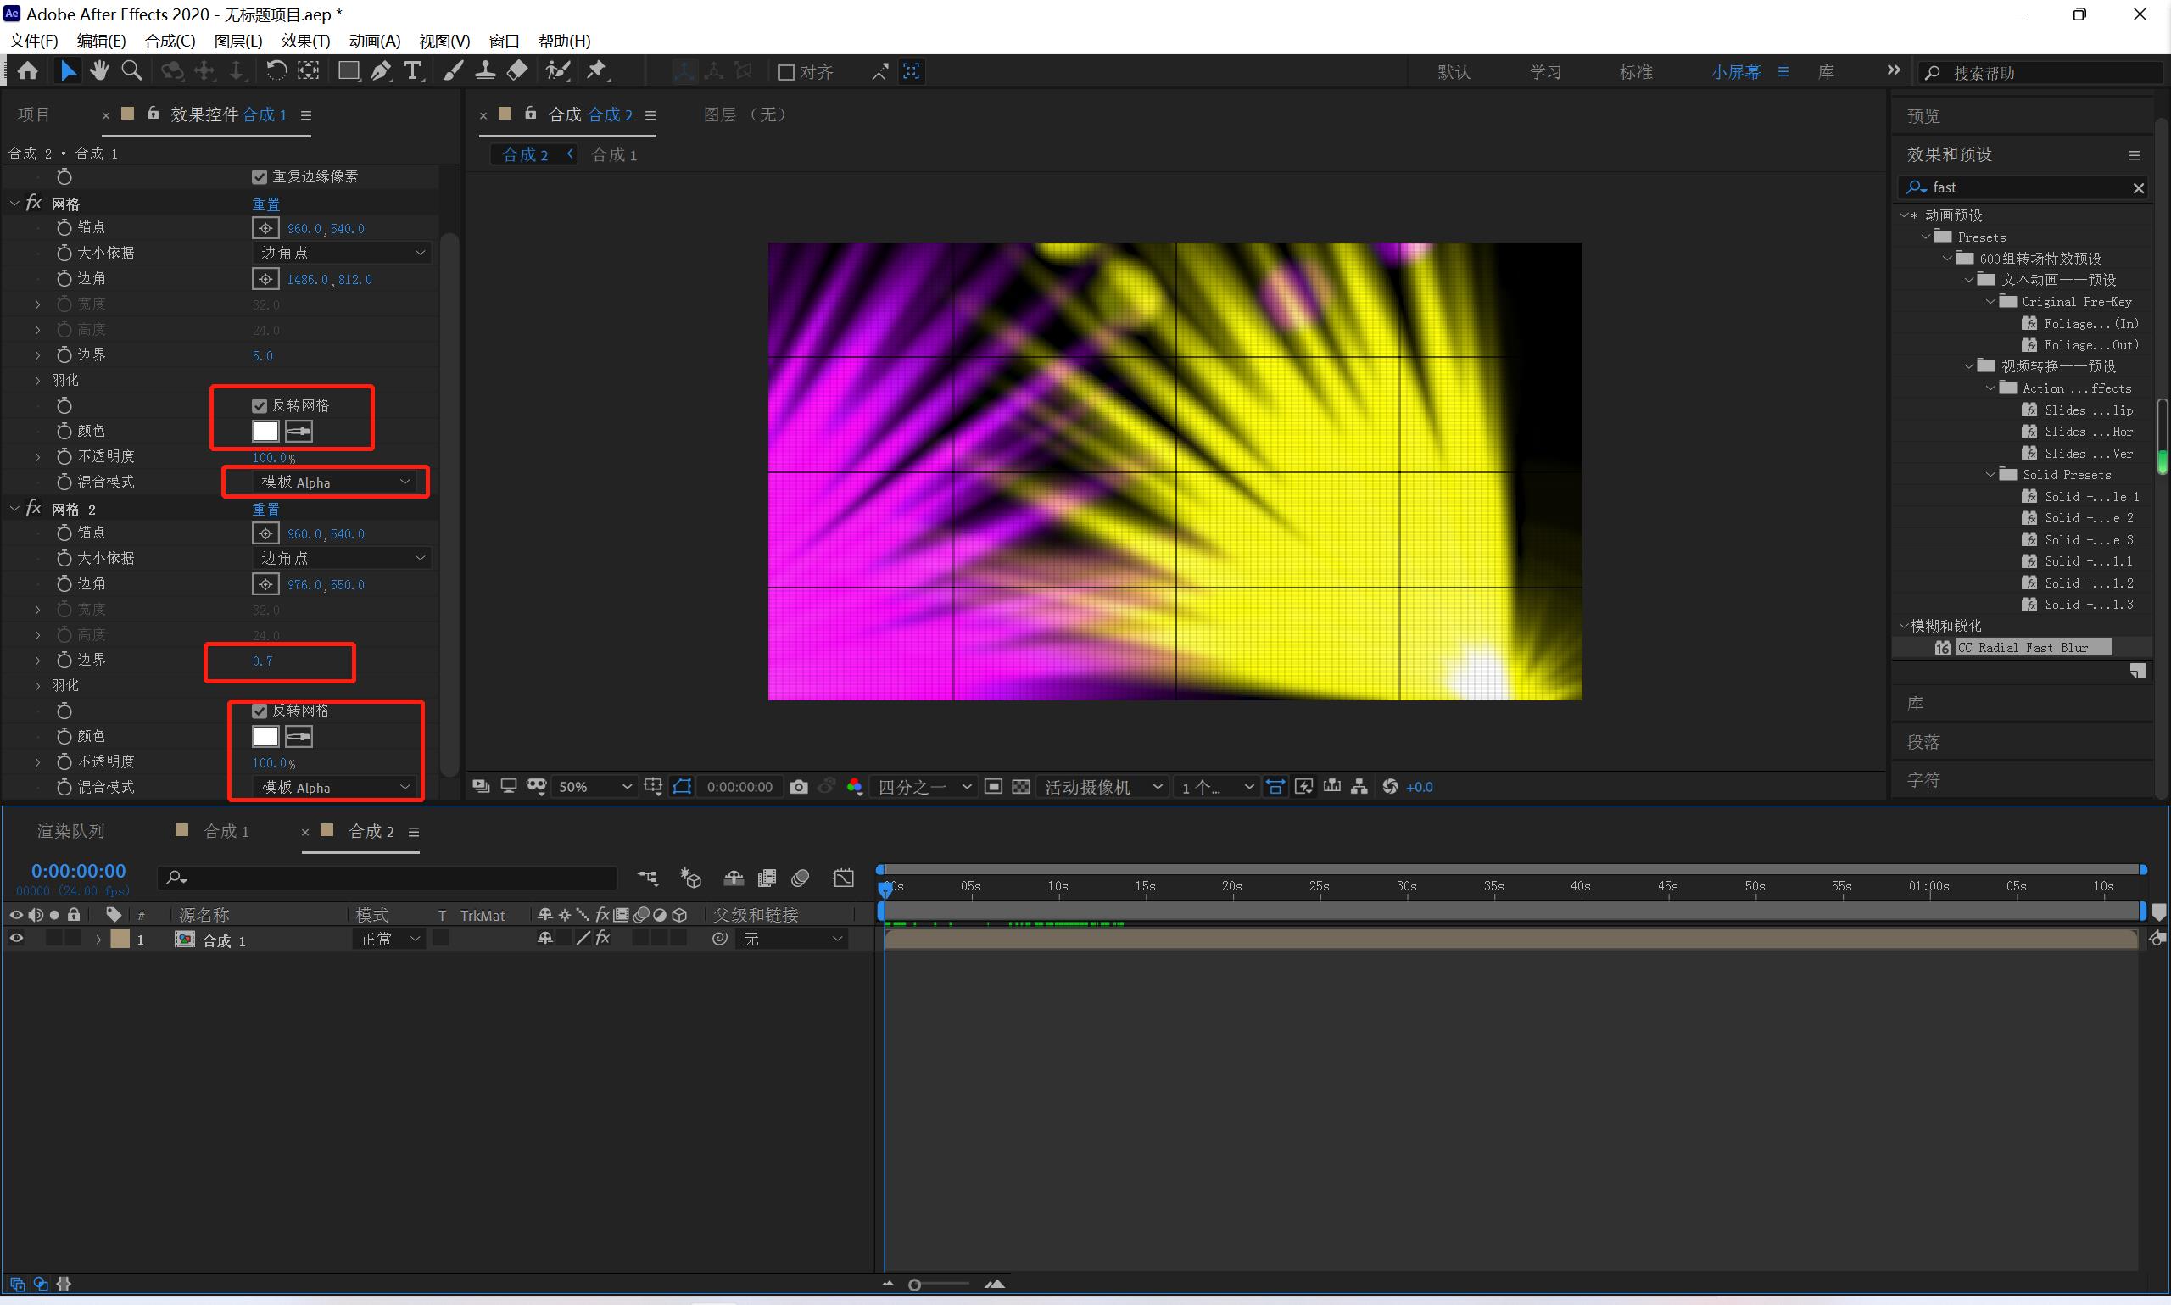Viewport: 2171px width, 1305px height.
Task: Toggle 对齐 snapping checkbox
Action: (x=786, y=72)
